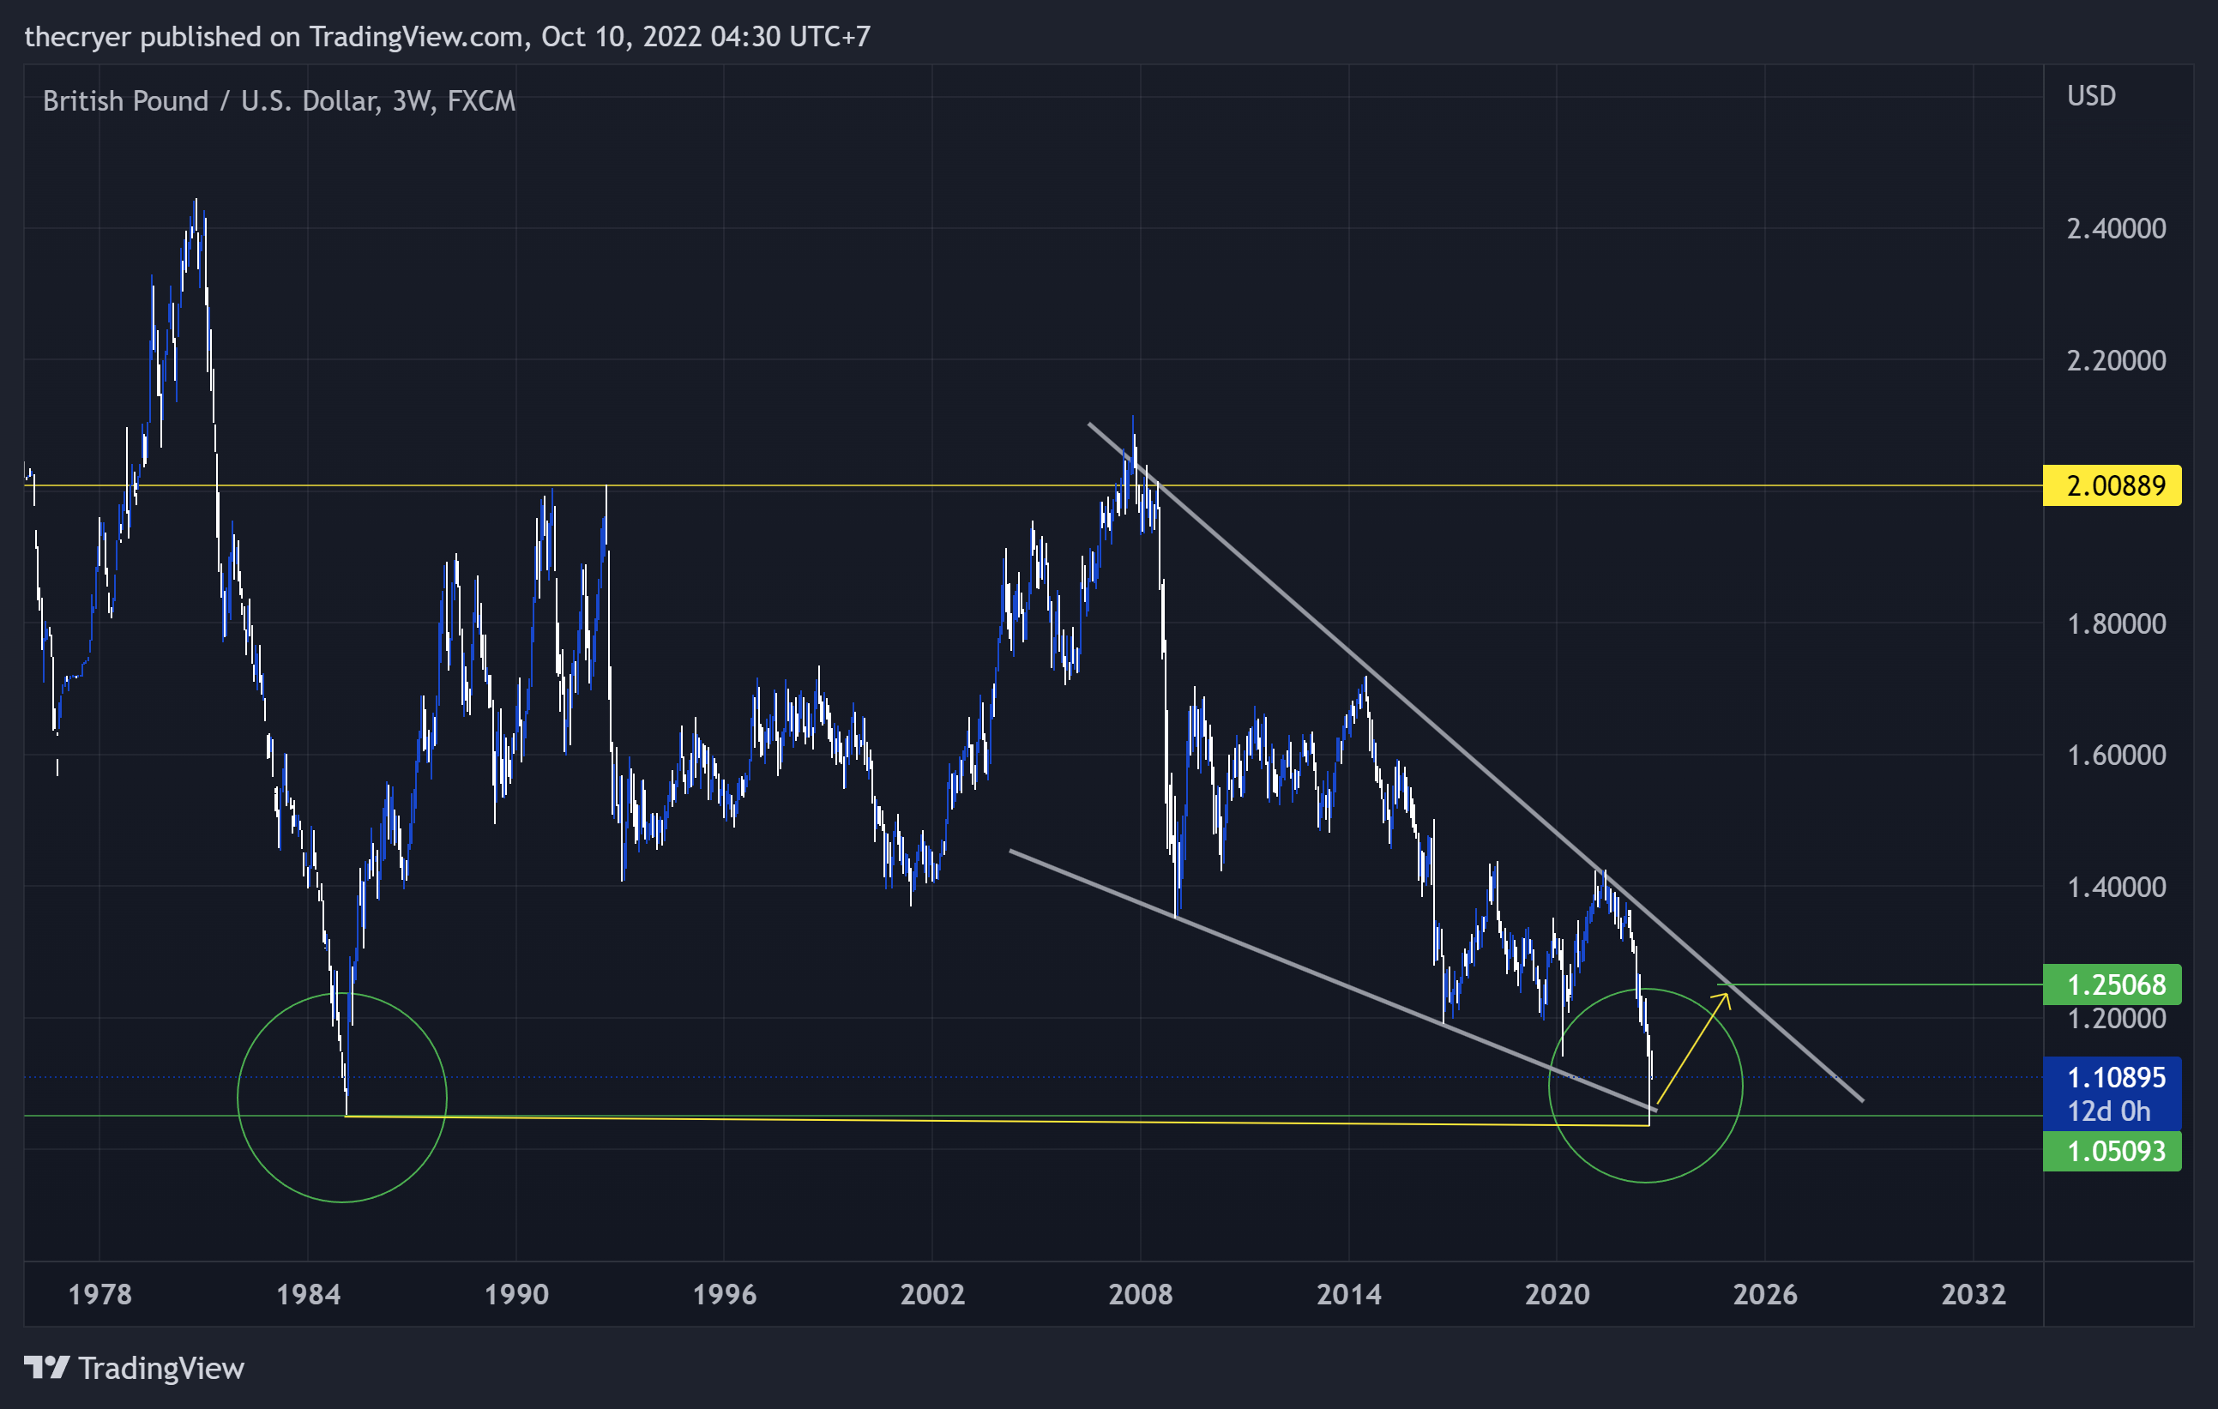The width and height of the screenshot is (2218, 1409).
Task: Click the 2008 time axis label
Action: point(1141,1295)
